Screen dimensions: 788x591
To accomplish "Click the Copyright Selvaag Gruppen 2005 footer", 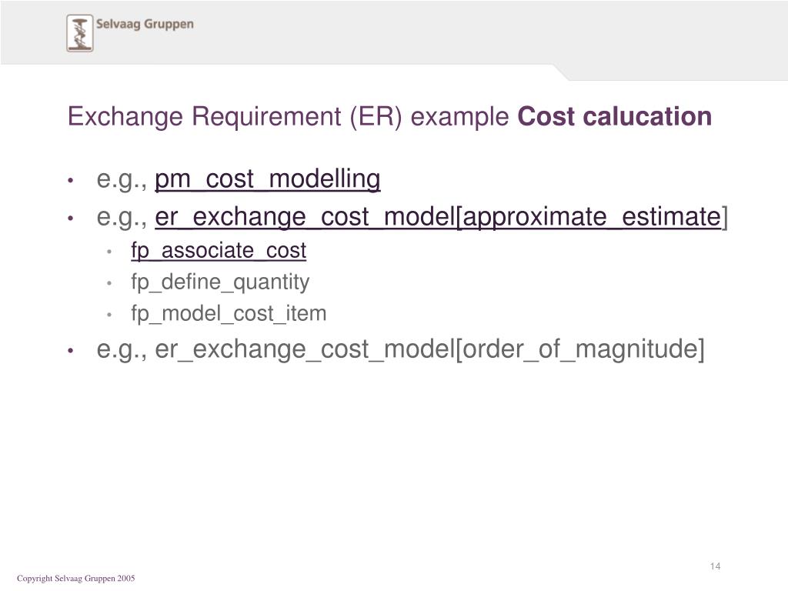I will click(76, 578).
